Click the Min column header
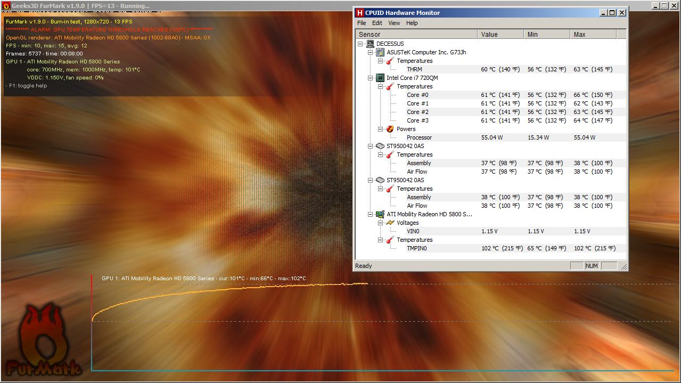Viewport: 681px width, 383px height. pyautogui.click(x=547, y=34)
